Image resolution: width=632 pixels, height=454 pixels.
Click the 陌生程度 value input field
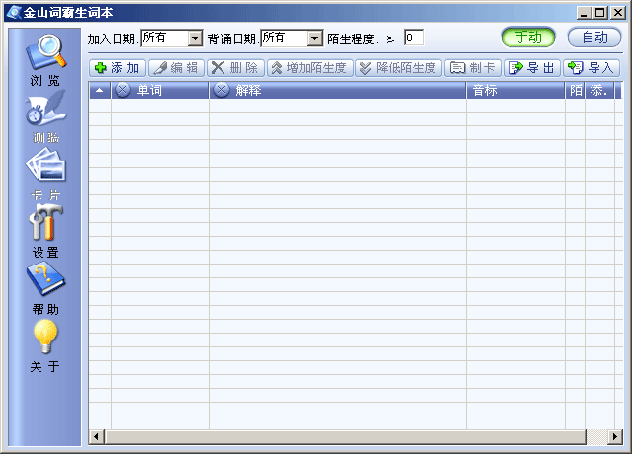point(414,38)
